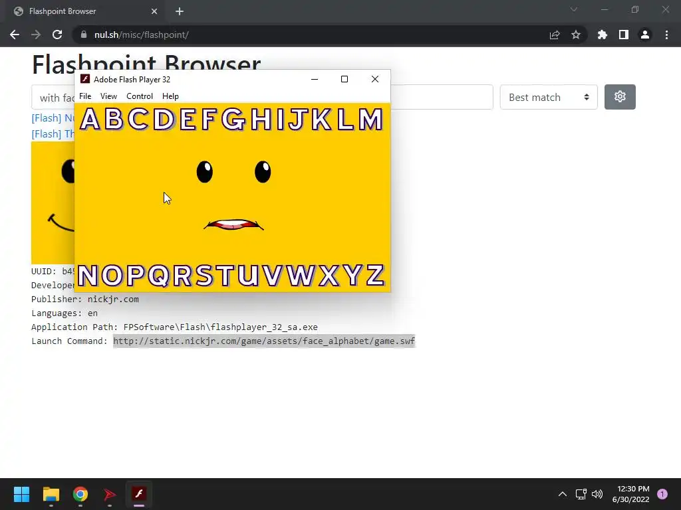Toggle the Chrome side panel

tap(624, 35)
